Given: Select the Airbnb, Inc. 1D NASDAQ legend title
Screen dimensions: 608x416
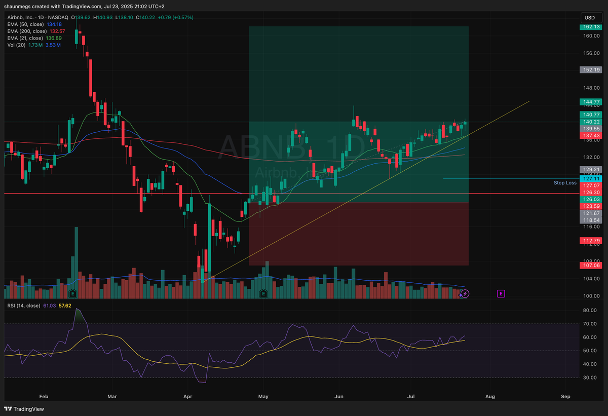Looking at the screenshot, I should click(39, 17).
